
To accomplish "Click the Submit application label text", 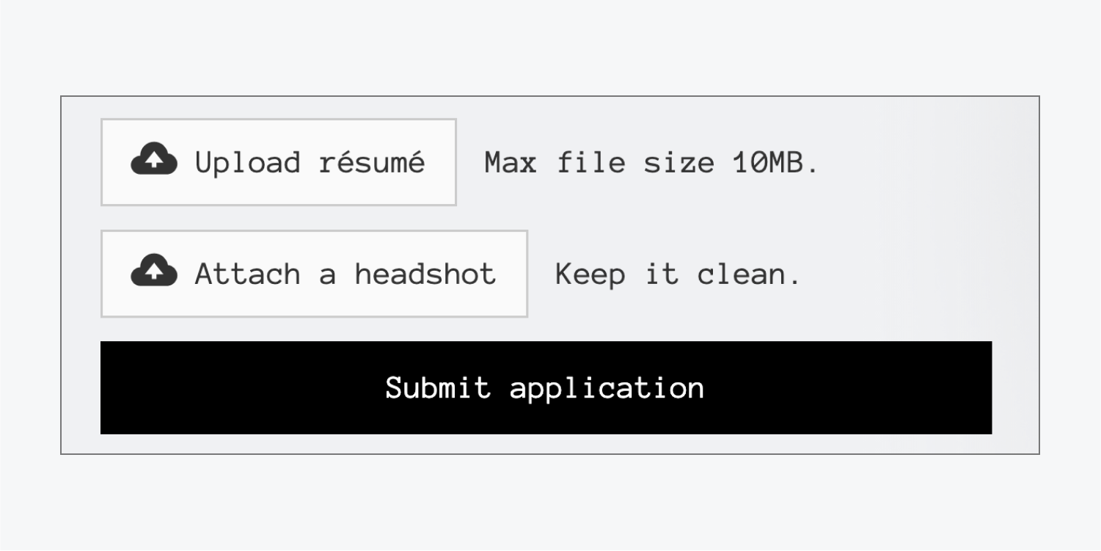I will point(545,387).
